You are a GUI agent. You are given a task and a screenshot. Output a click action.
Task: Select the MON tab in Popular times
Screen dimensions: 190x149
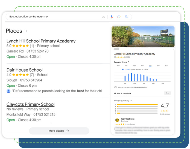click(118, 66)
